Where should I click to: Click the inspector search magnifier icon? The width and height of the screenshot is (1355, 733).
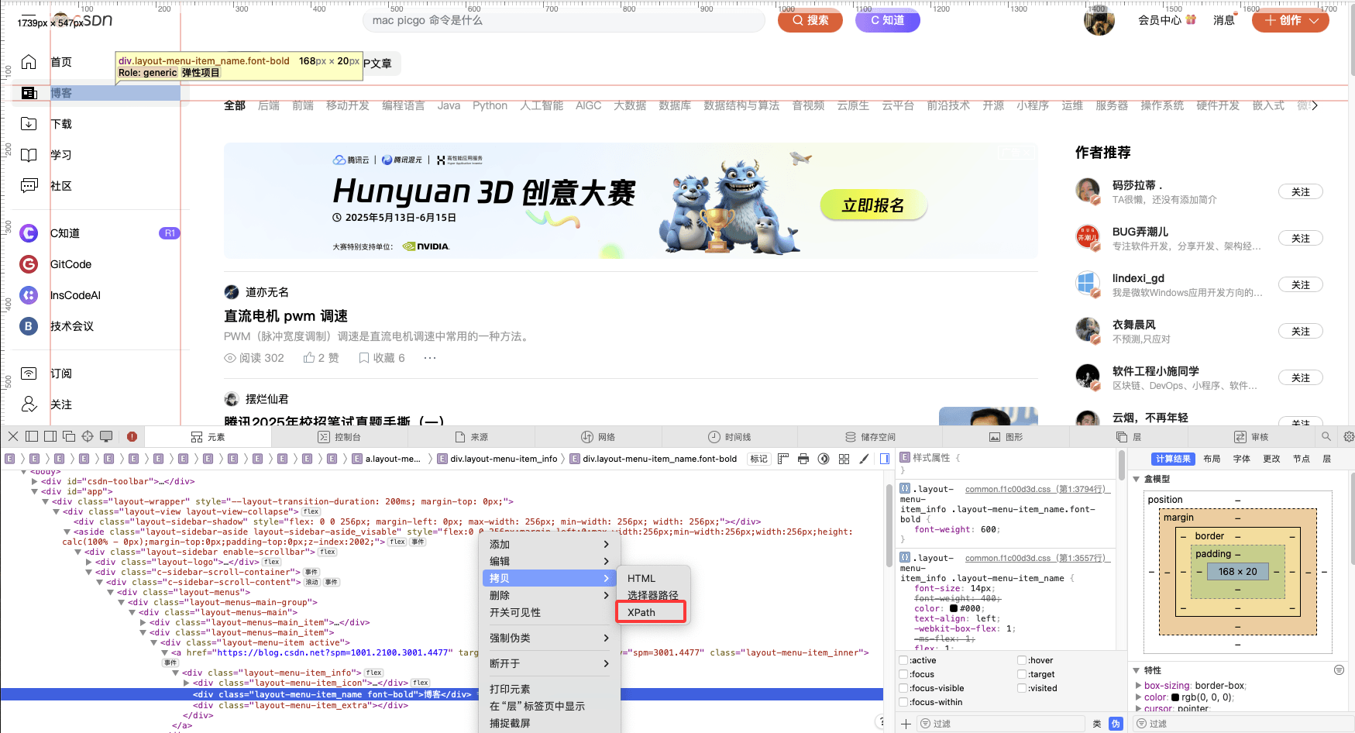pyautogui.click(x=1326, y=437)
